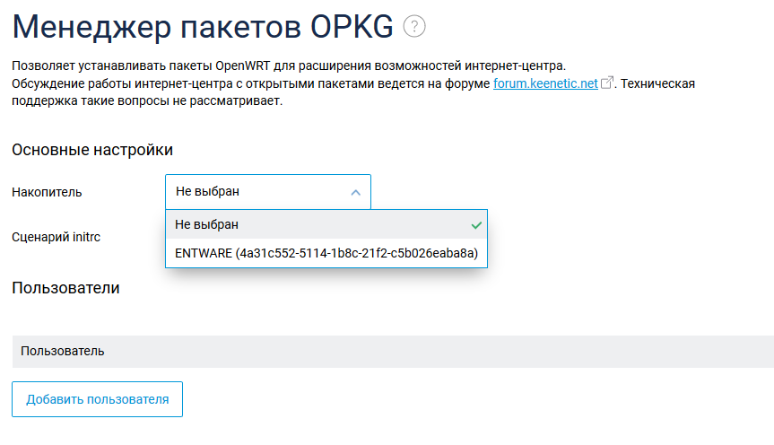The height and width of the screenshot is (445, 774).
Task: Click the Пользователь table column header
Action: [62, 351]
